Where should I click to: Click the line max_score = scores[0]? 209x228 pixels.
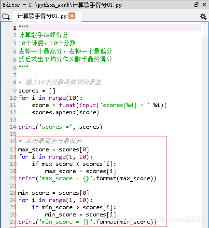(x=54, y=149)
